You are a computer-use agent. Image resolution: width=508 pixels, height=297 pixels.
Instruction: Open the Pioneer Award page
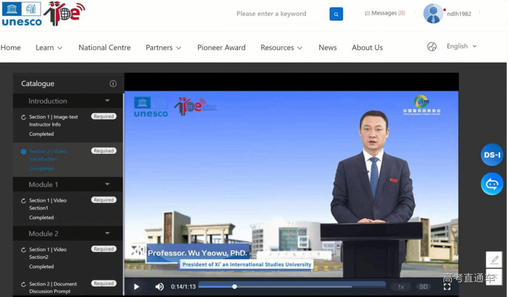(x=221, y=47)
